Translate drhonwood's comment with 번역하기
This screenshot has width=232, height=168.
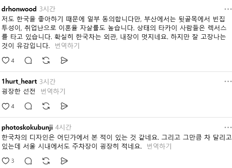[67, 46]
